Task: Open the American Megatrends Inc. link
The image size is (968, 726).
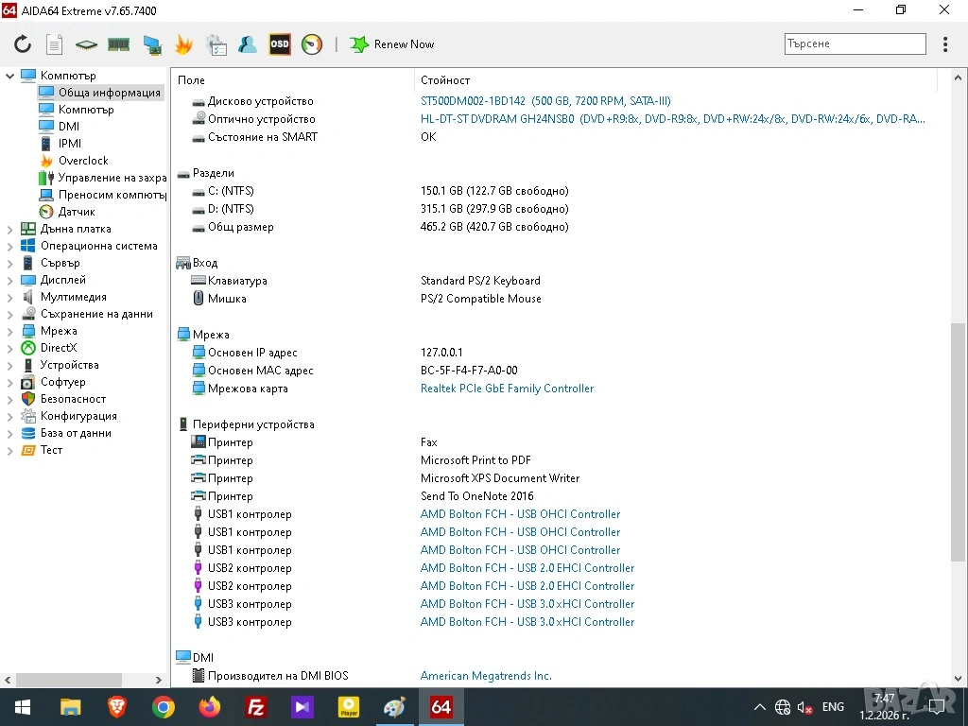Action: click(x=486, y=676)
